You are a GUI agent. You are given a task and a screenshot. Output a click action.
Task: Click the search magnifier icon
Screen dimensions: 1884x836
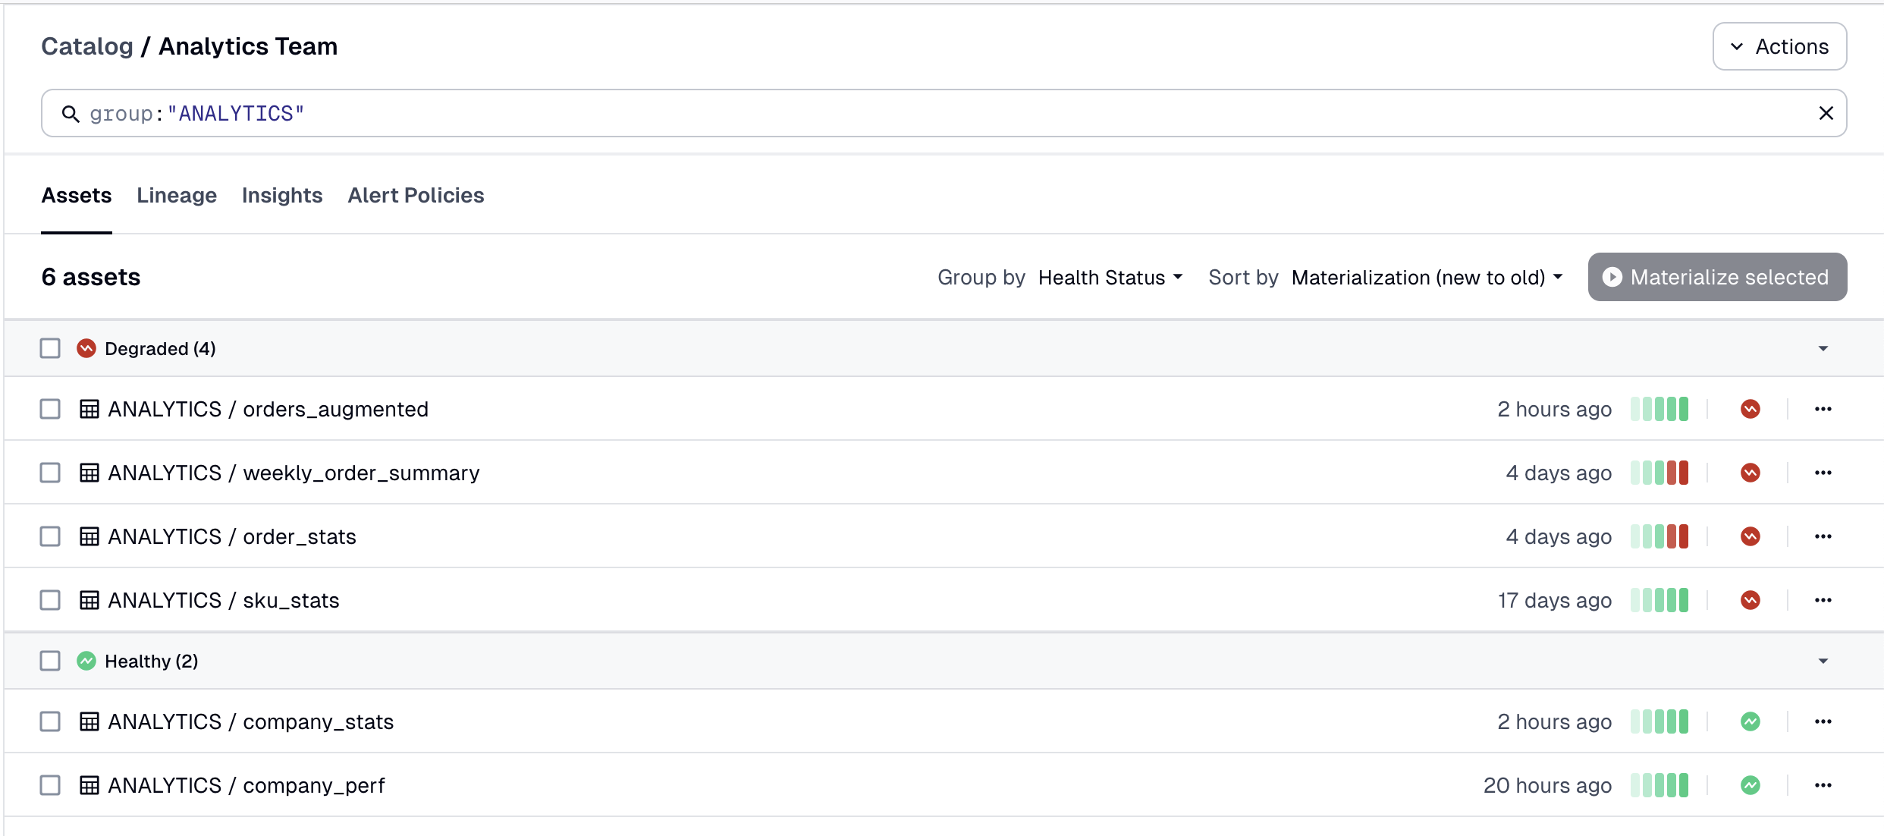[71, 113]
